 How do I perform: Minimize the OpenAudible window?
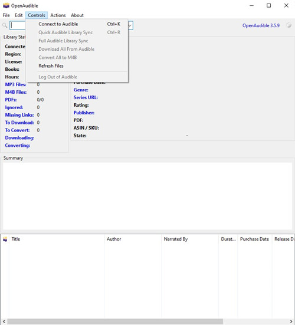[x=252, y=5]
